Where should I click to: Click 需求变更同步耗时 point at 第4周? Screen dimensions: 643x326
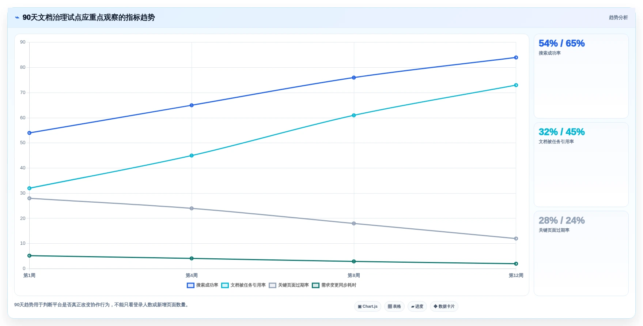(x=192, y=259)
